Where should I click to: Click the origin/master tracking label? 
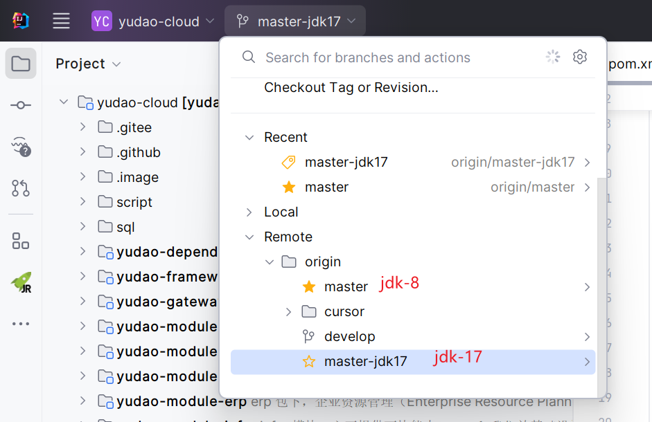(x=532, y=187)
